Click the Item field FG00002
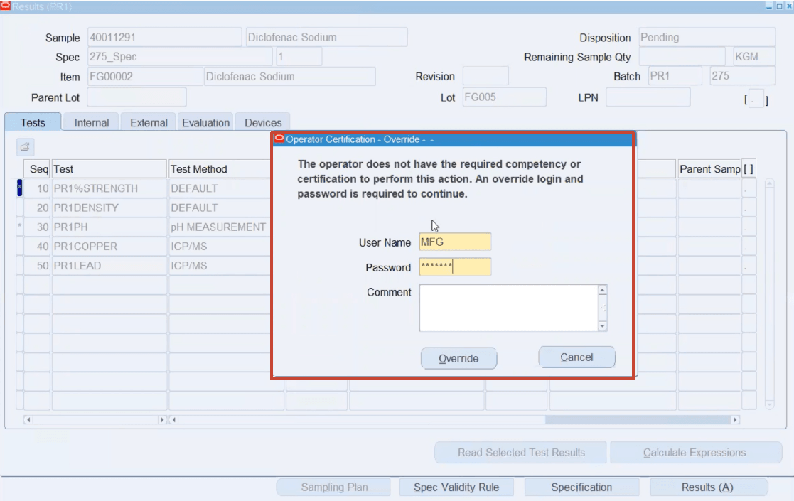The width and height of the screenshot is (794, 501). click(145, 77)
